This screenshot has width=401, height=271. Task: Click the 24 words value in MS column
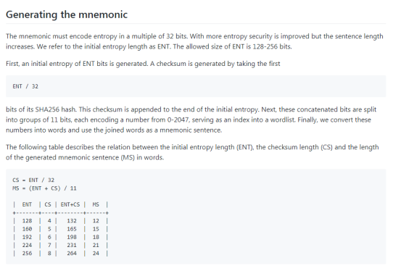96,254
